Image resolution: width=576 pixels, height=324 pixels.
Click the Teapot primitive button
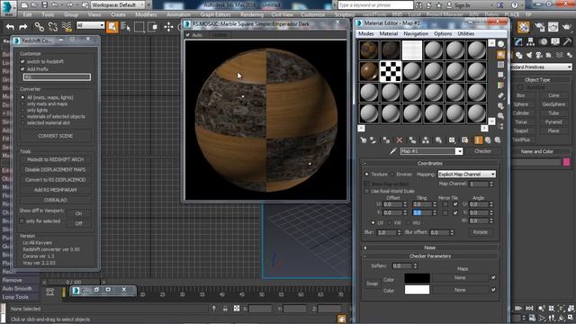pyautogui.click(x=521, y=130)
